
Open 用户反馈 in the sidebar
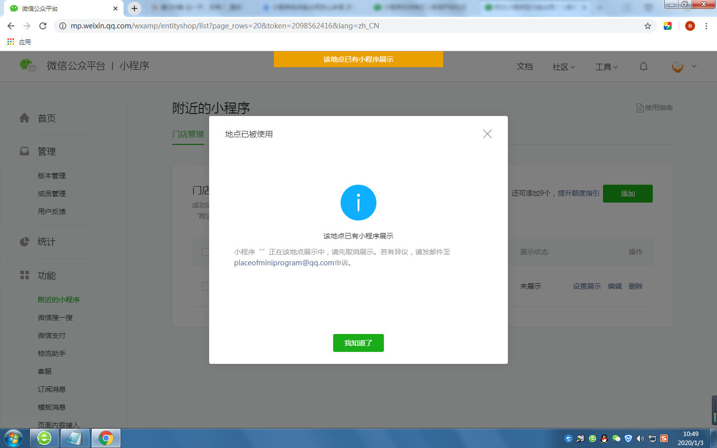[x=52, y=212]
